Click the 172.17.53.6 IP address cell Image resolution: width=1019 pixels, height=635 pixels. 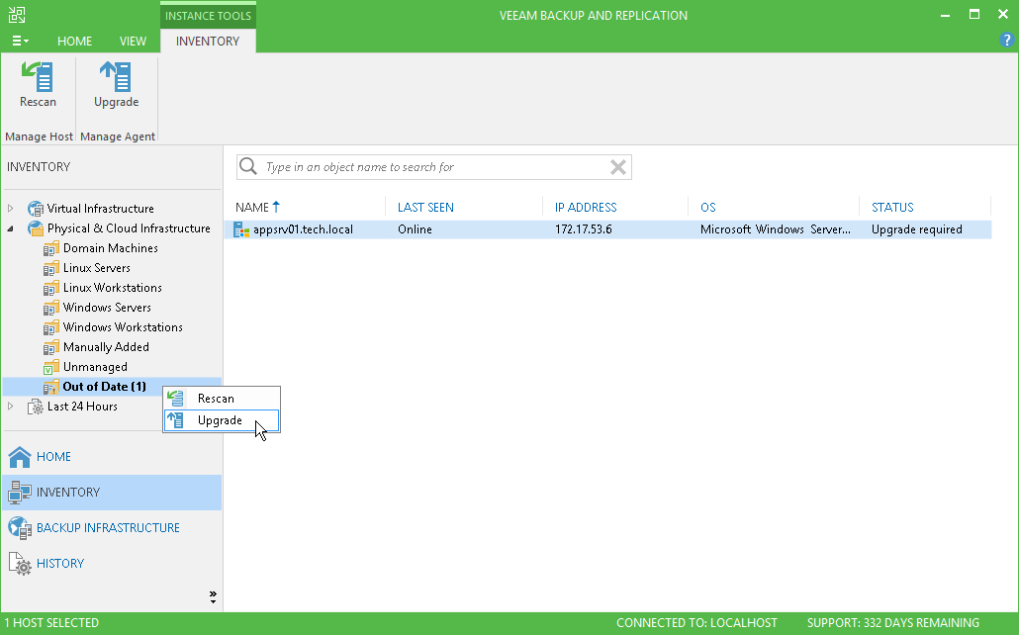click(583, 229)
